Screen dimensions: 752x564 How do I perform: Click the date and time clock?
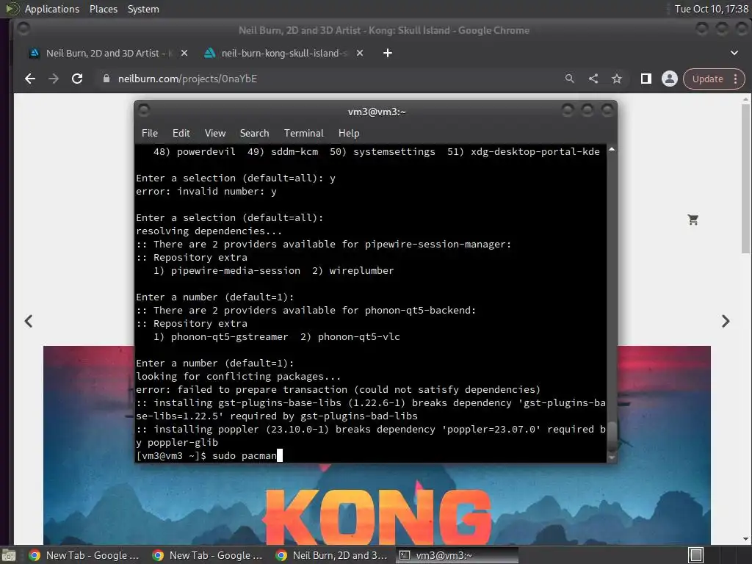711,9
